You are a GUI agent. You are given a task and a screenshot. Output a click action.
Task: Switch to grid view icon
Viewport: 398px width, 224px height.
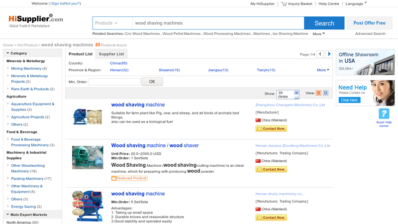point(326,93)
